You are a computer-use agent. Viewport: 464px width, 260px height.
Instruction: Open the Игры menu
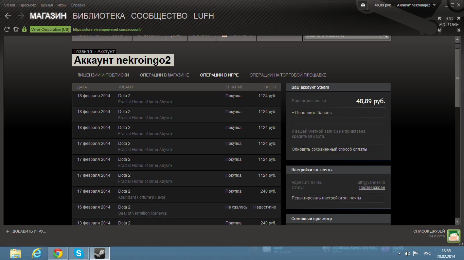click(62, 5)
